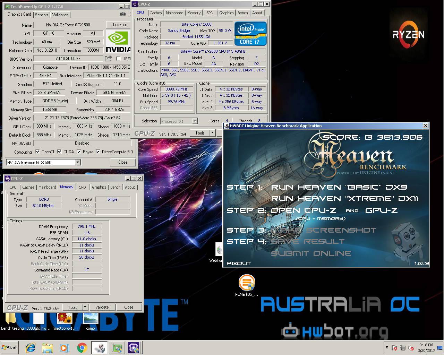
Task: Open Mainboard tab in CPU-Z CPU window
Action: point(174,13)
